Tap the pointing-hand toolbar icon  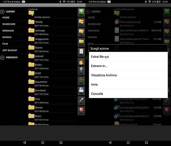(x=81, y=62)
